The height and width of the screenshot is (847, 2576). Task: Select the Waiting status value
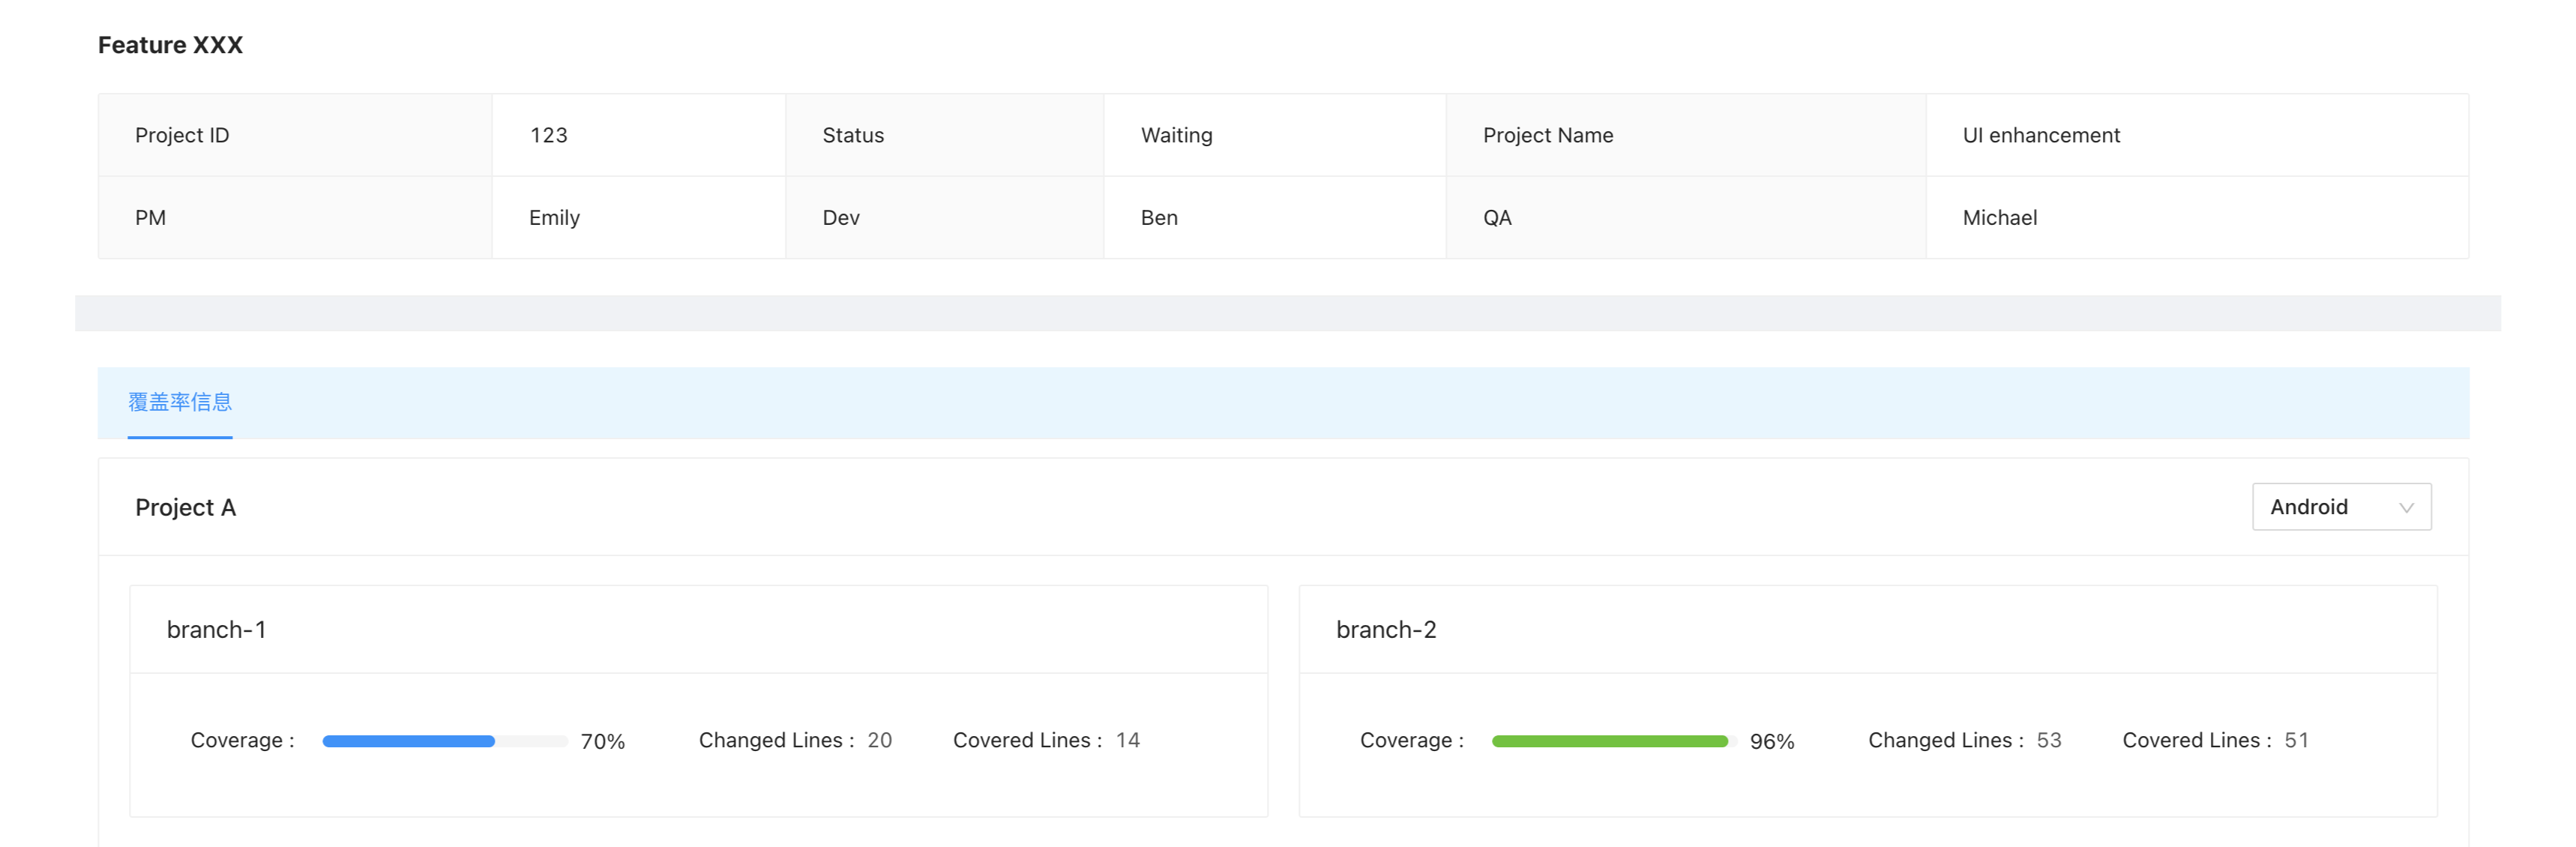click(x=1177, y=135)
